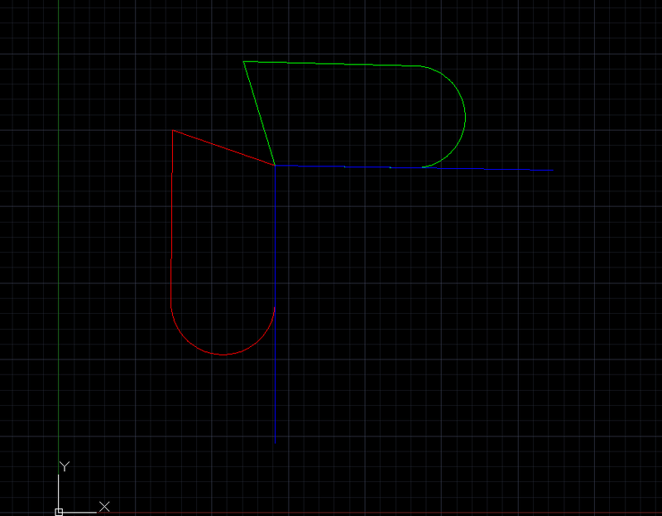662x516 pixels.
Task: Select the blue vertical line
Action: [x=276, y=304]
